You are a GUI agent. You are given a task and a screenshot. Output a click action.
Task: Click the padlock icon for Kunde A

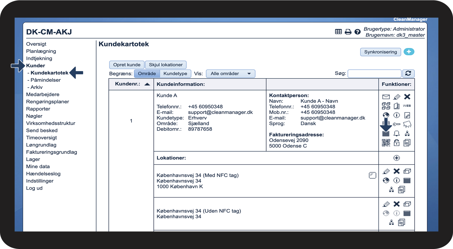tap(397, 143)
